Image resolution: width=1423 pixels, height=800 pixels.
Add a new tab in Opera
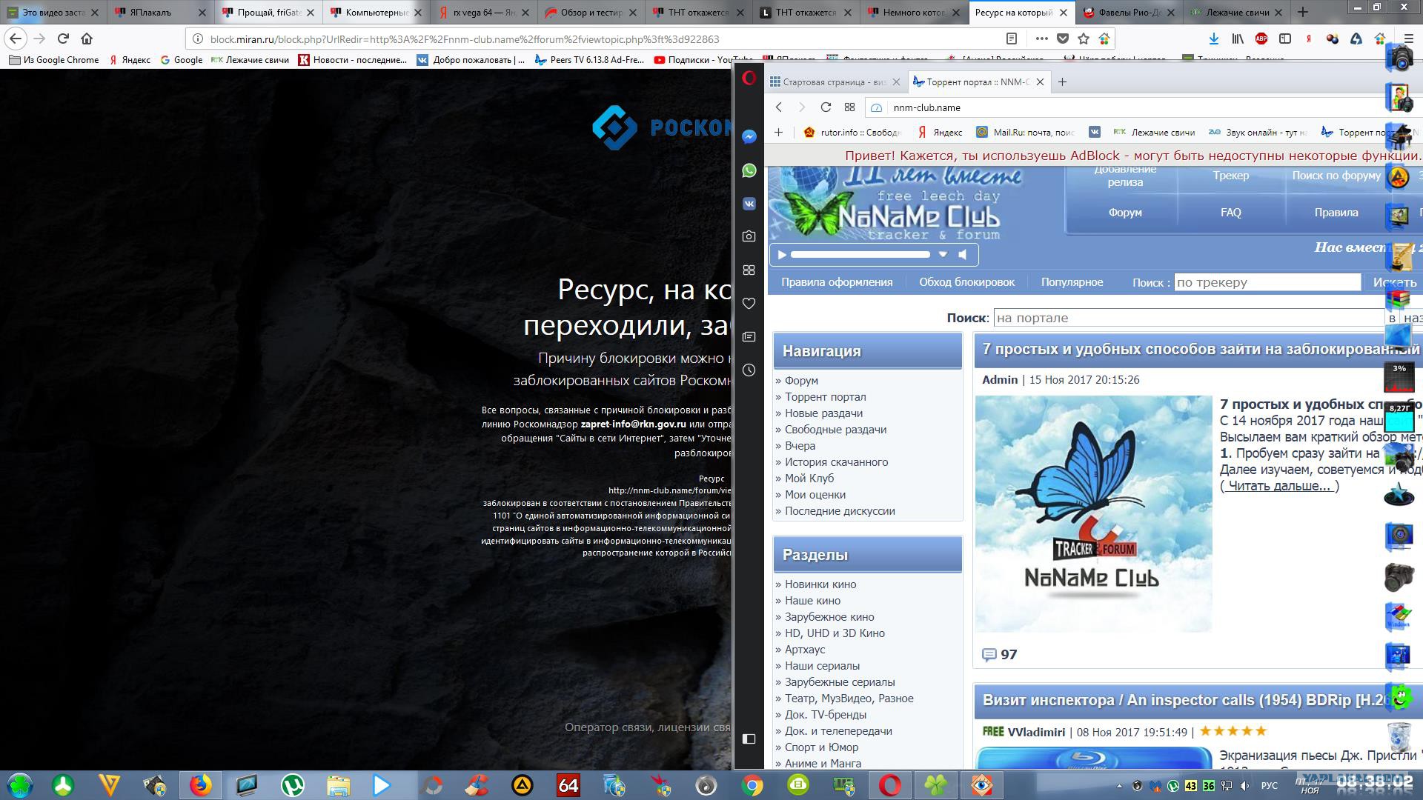1062,82
